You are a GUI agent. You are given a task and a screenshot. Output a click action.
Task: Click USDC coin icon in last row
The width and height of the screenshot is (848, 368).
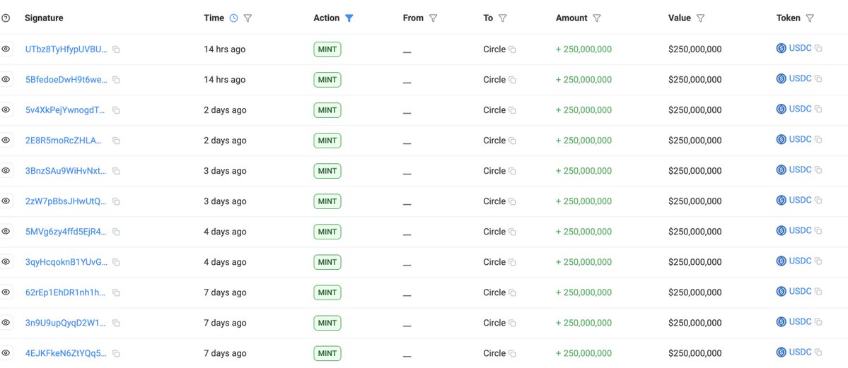click(x=782, y=352)
